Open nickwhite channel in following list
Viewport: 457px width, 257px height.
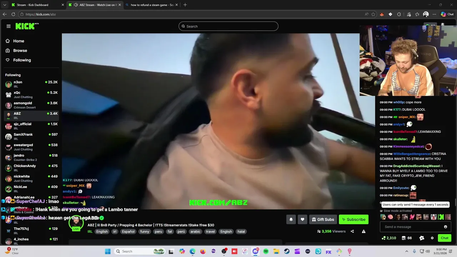point(31,178)
